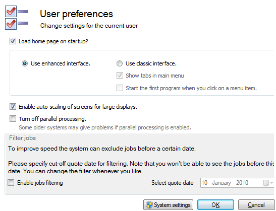Click the top red checkmark header icon

coord(11,12)
